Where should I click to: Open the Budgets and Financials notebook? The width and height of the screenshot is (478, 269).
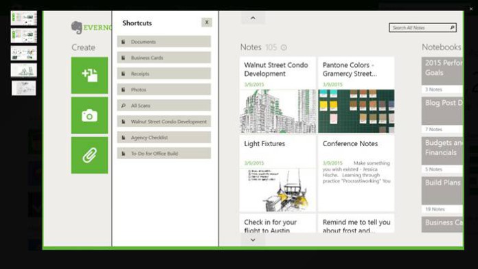pyautogui.click(x=442, y=155)
